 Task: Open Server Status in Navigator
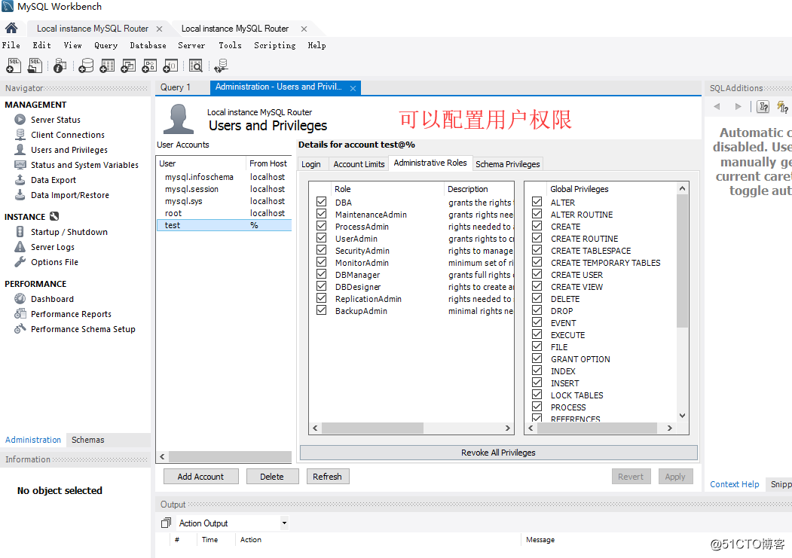56,120
